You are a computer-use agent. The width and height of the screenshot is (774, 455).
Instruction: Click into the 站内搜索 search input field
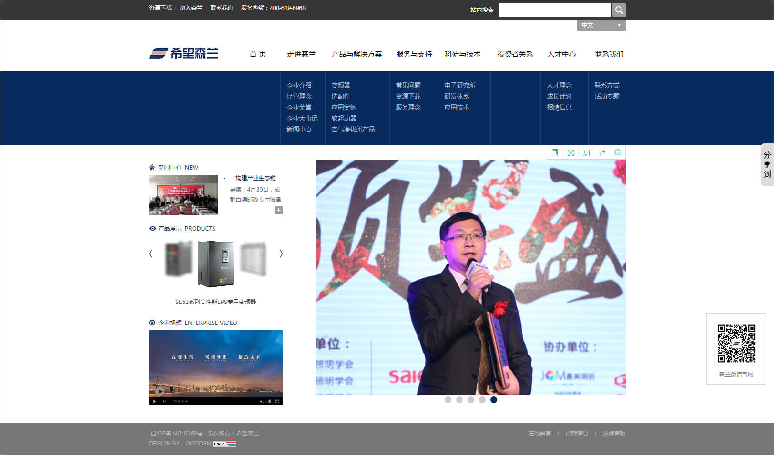(x=555, y=10)
